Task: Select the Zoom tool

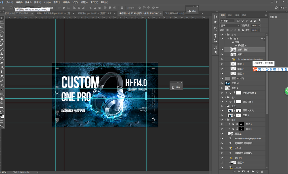Action: click(2, 103)
